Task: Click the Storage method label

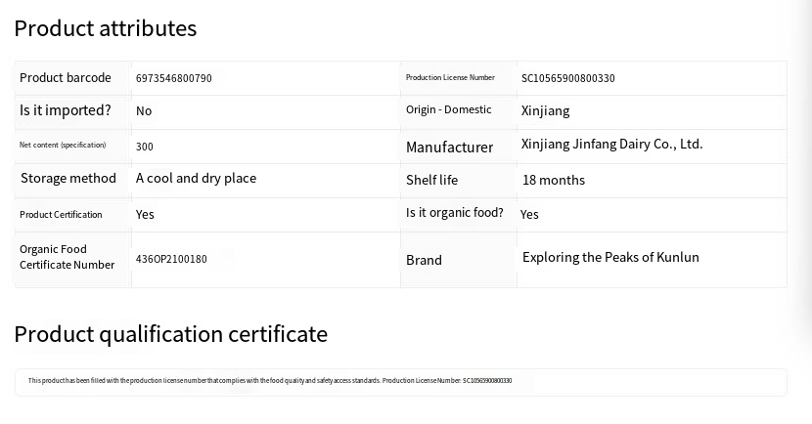Action: 68,178
